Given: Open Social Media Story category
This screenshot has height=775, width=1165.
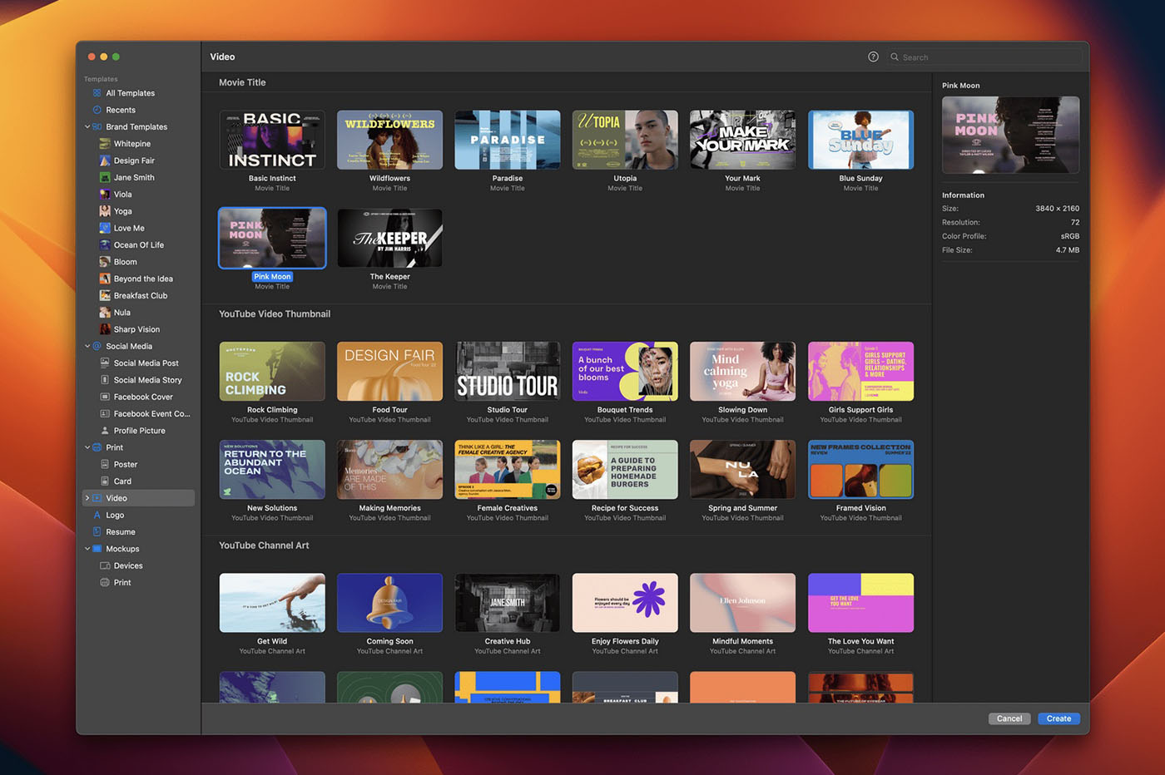Looking at the screenshot, I should point(147,380).
